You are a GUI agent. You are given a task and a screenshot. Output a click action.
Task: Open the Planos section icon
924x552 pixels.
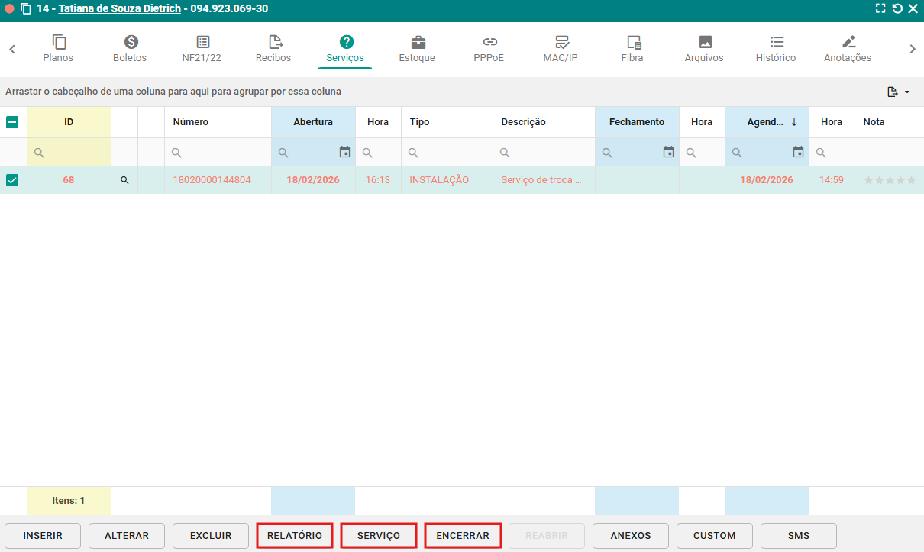tap(59, 42)
